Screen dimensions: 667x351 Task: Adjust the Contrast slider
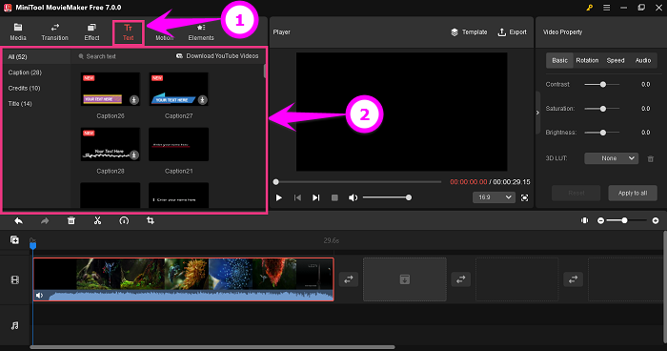pyautogui.click(x=602, y=84)
